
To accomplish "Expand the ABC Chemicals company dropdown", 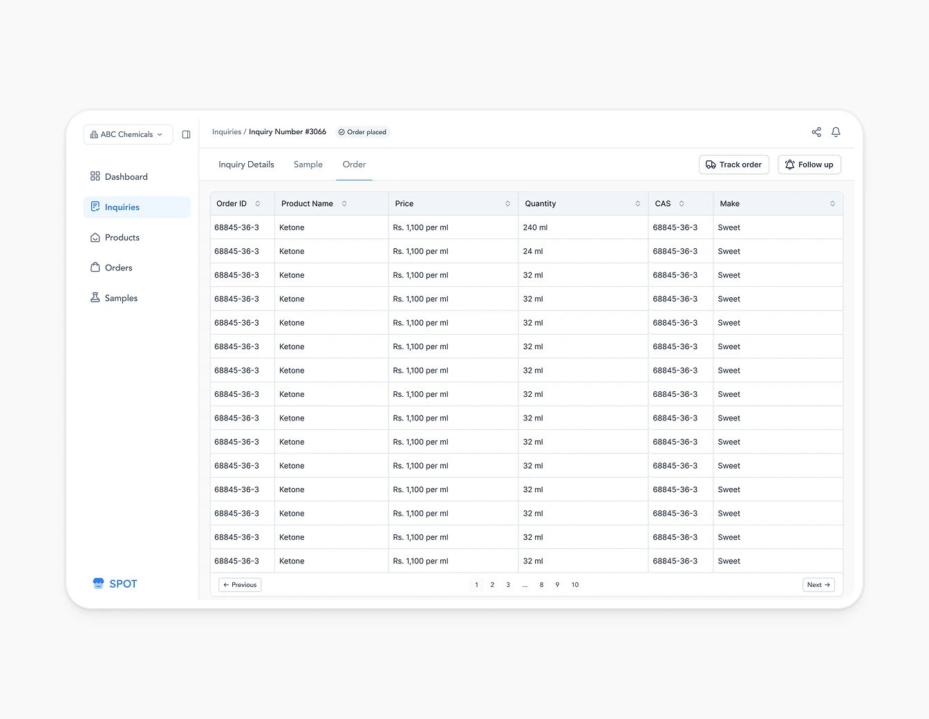I will coord(128,135).
